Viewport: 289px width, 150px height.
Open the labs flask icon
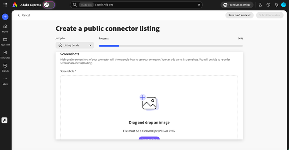pyautogui.click(x=260, y=5)
